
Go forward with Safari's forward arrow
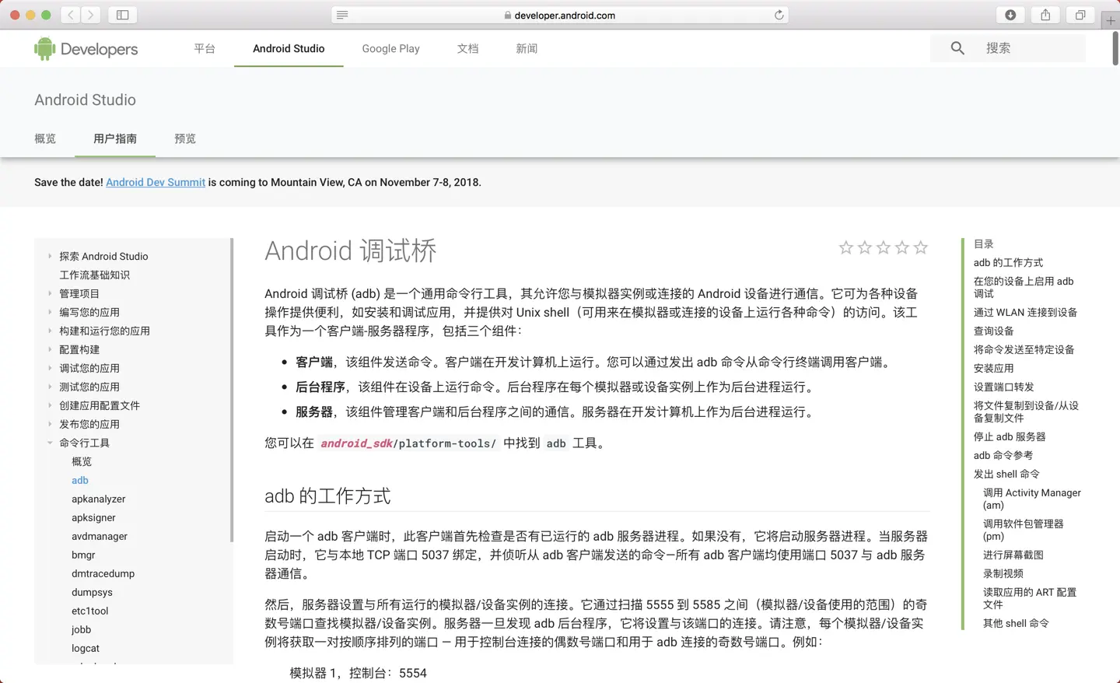tap(91, 15)
